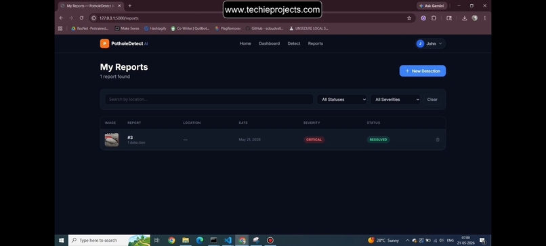
Task: Click the PotholeDetect orange logo icon
Action: [104, 43]
